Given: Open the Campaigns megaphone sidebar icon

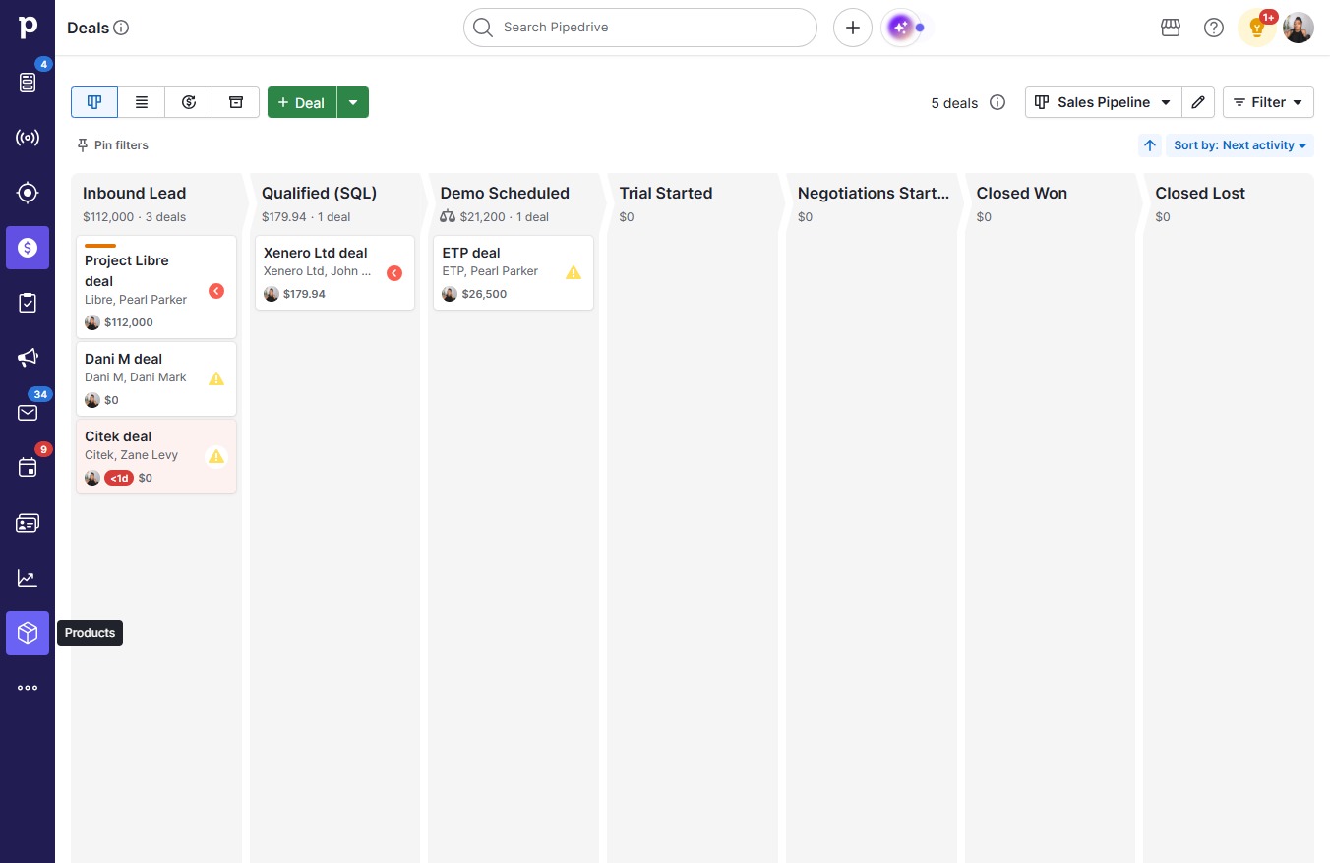Looking at the screenshot, I should pyautogui.click(x=28, y=358).
